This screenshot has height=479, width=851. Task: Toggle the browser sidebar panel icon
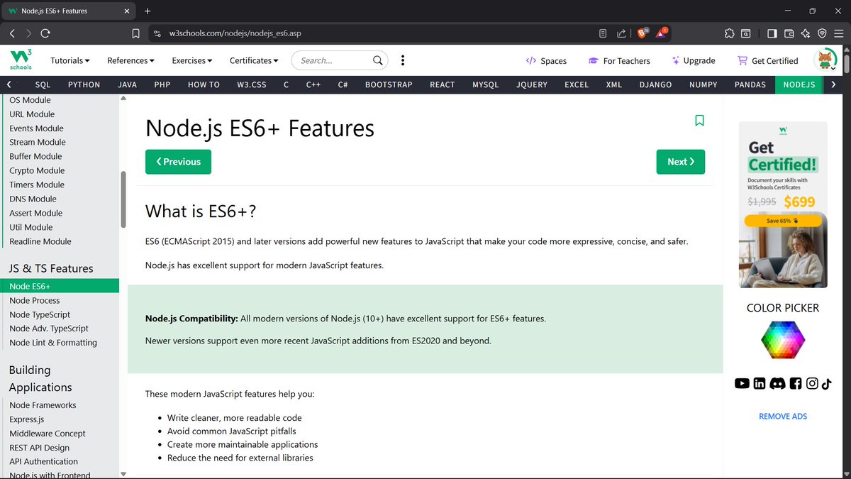click(x=772, y=33)
